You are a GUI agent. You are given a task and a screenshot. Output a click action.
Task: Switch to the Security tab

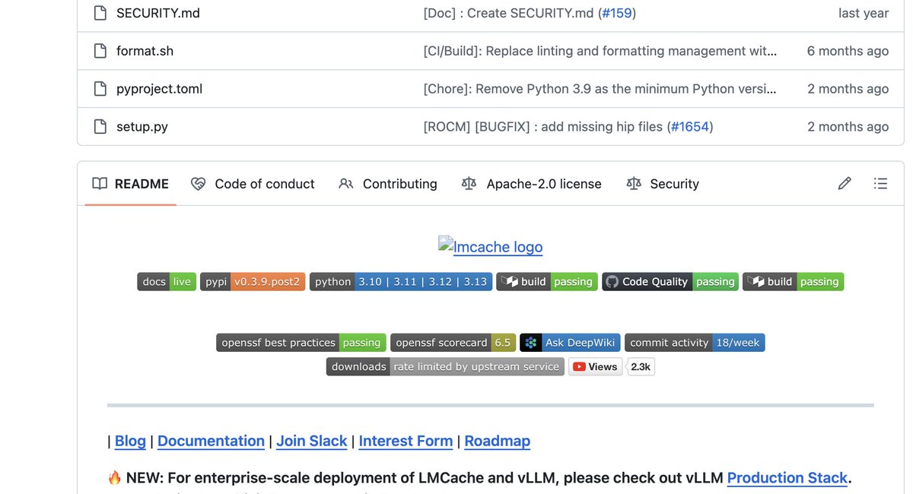click(663, 184)
